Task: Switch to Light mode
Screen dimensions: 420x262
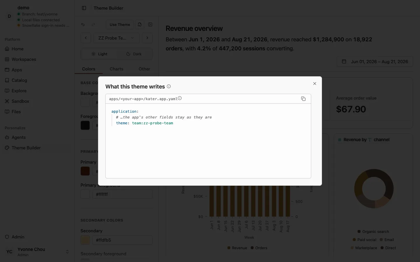Action: (99, 54)
